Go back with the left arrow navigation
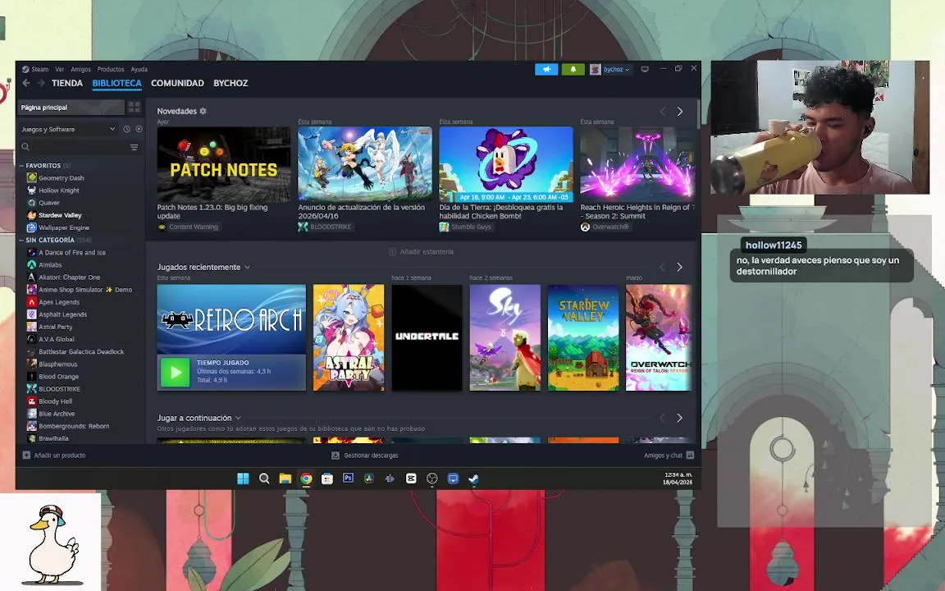 [26, 83]
